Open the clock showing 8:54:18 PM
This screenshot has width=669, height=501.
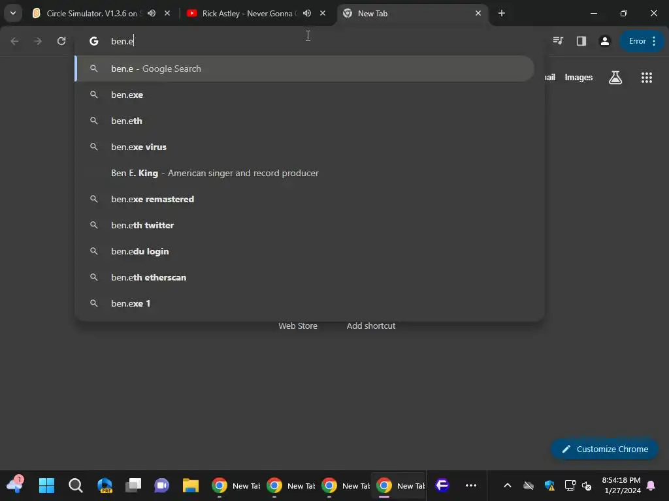pos(622,485)
